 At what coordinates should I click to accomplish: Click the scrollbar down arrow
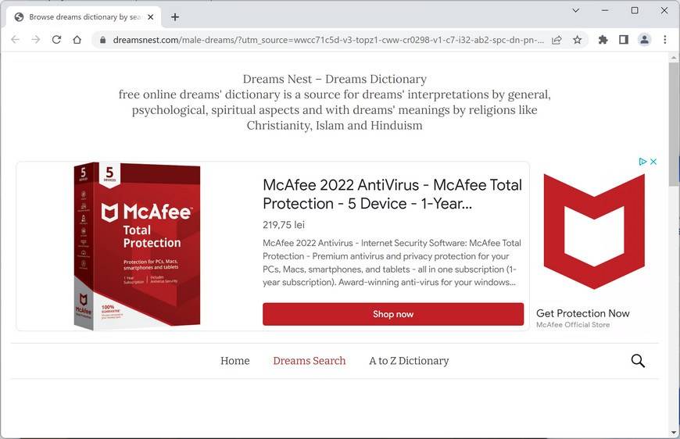tap(674, 433)
